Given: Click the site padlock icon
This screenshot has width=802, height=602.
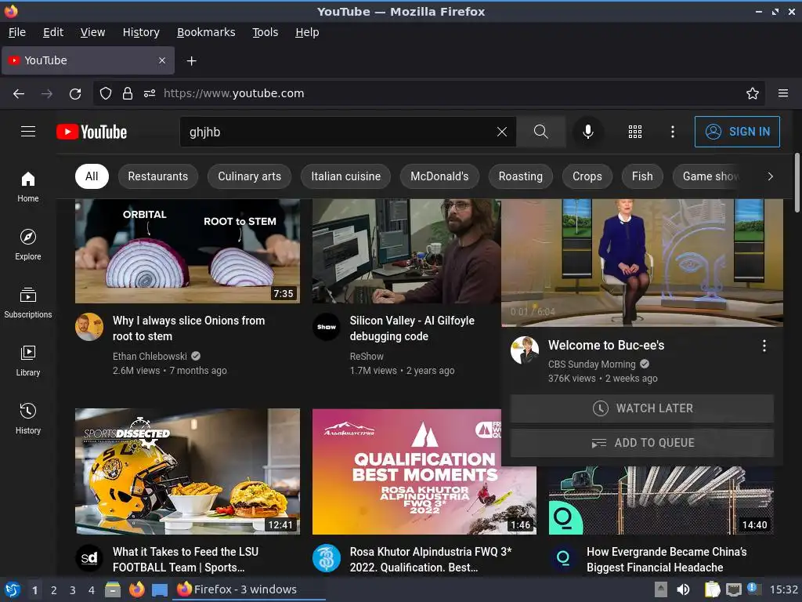Looking at the screenshot, I should point(128,93).
